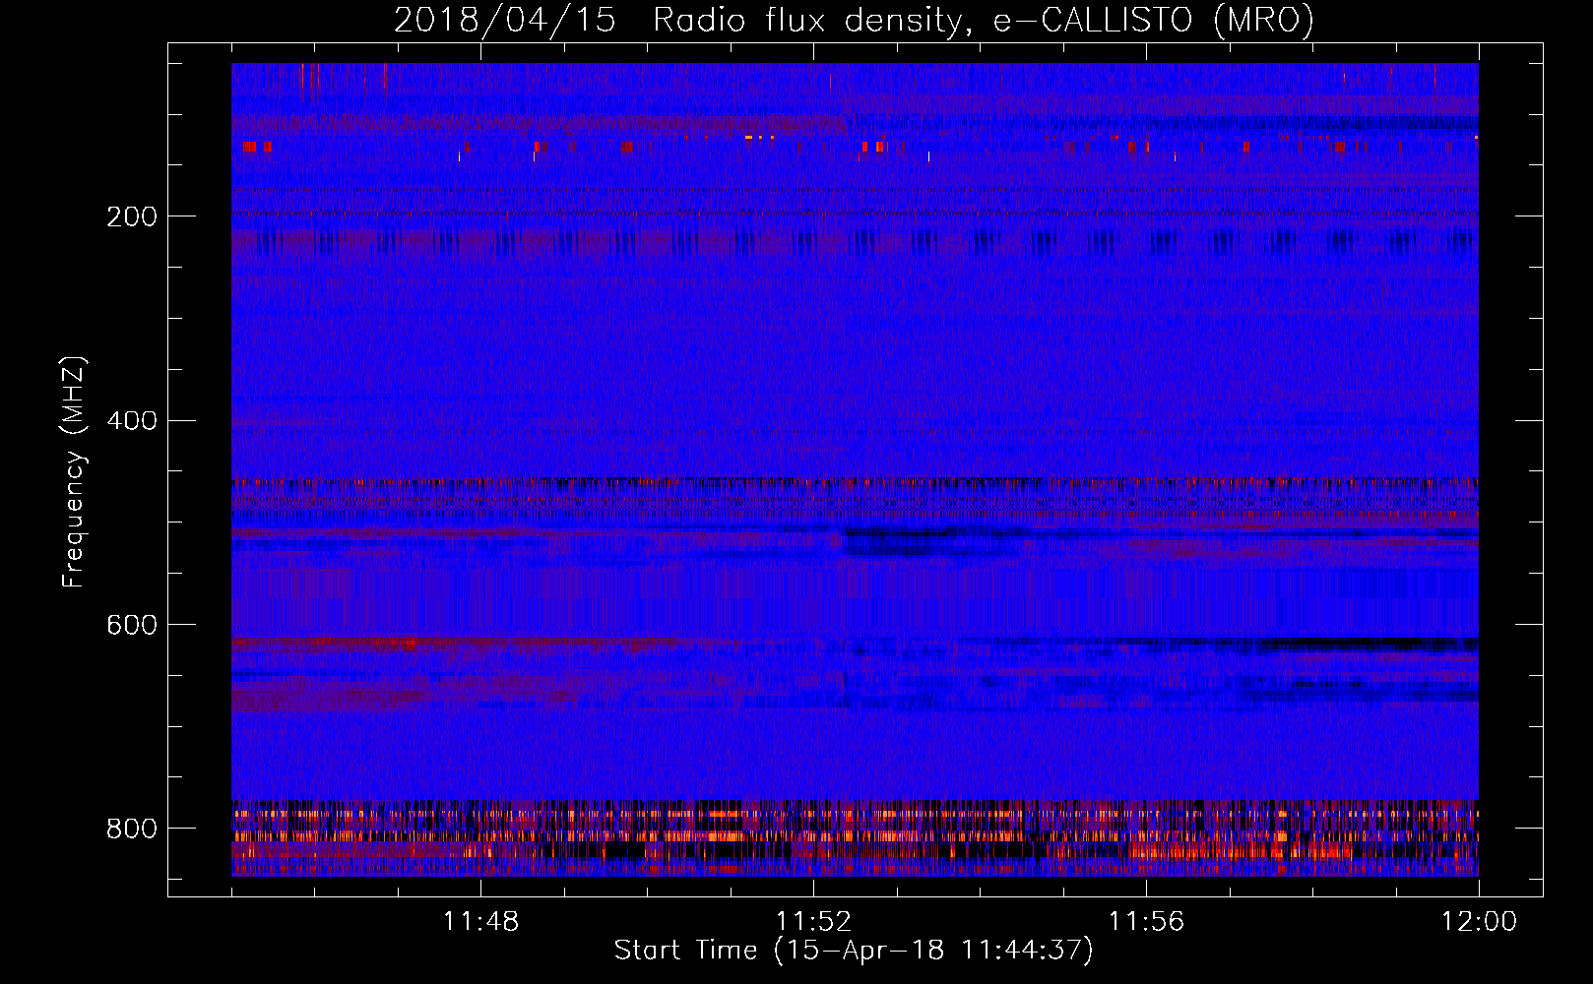The height and width of the screenshot is (984, 1593).
Task: Select the 200 frequency tick label
Action: point(132,216)
